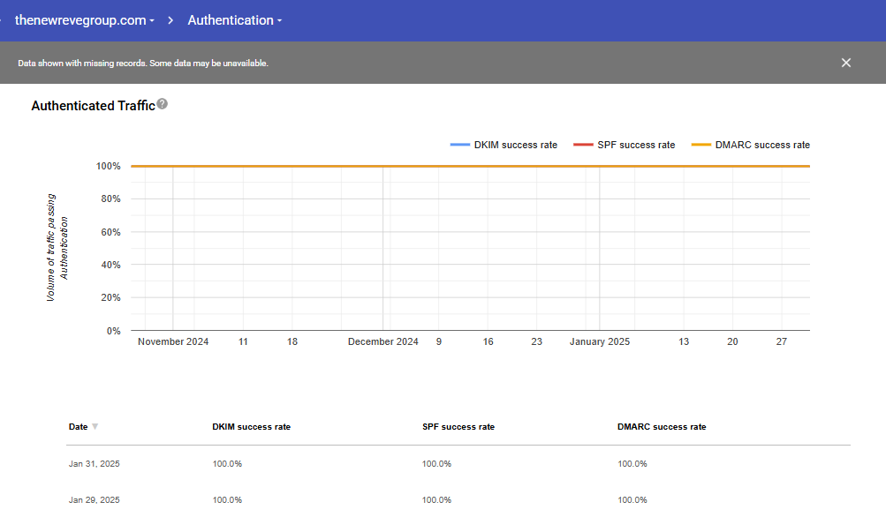Click the Authenticated Traffic heading
The width and height of the screenshot is (886, 517).
point(94,106)
